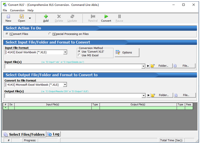
Task: Open the File menu
Action: tap(5, 10)
